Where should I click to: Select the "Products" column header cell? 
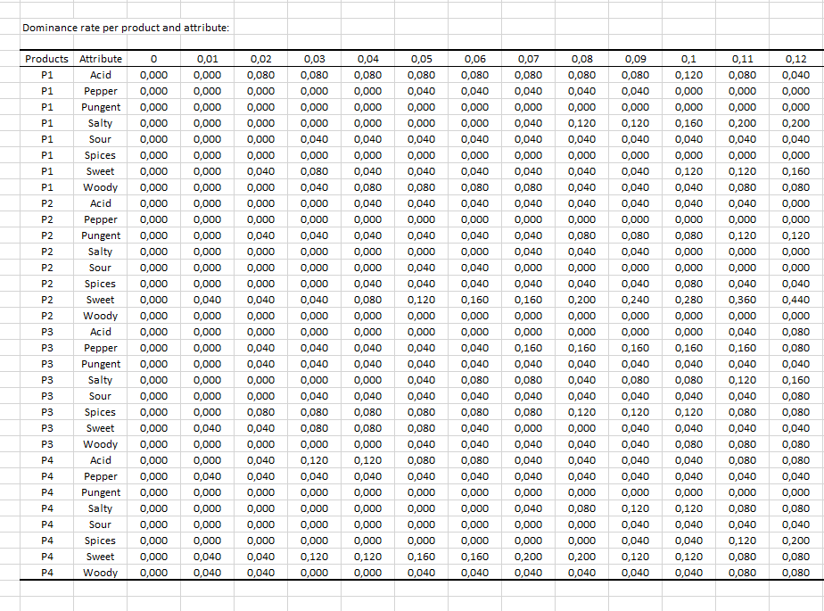pos(46,59)
